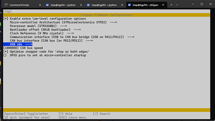
Task: Open Micro-controller Architecture submenu
Action: click(63, 22)
